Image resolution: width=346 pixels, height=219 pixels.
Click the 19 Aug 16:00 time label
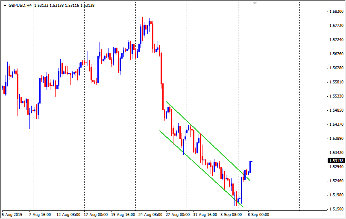[123, 215]
